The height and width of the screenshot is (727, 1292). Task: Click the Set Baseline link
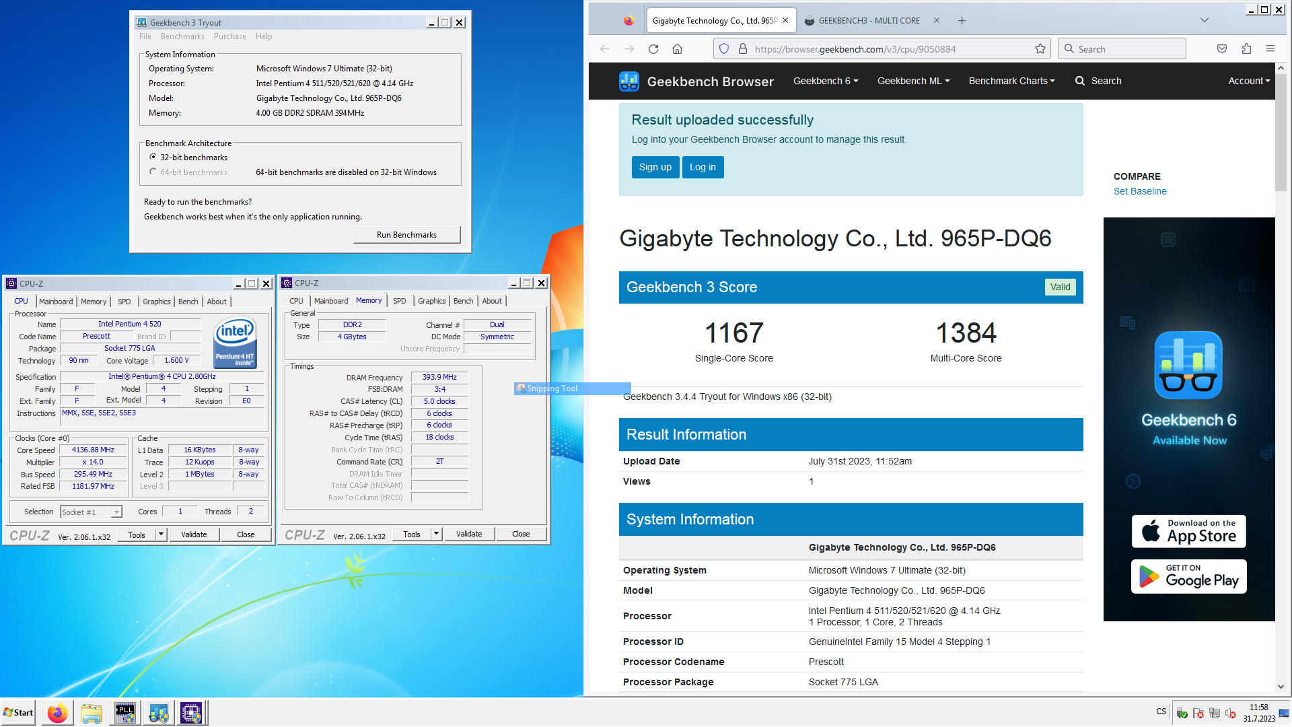click(1140, 191)
